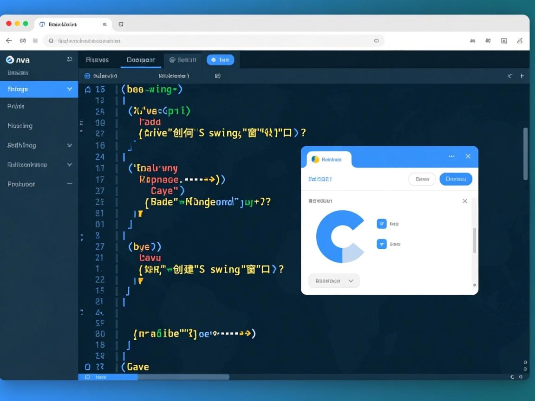
Task: Open the dropdown below the donut chart
Action: [333, 281]
